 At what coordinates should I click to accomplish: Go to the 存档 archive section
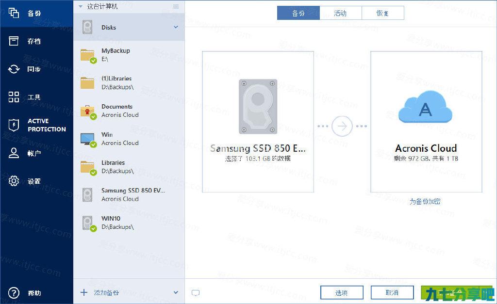[x=36, y=41]
